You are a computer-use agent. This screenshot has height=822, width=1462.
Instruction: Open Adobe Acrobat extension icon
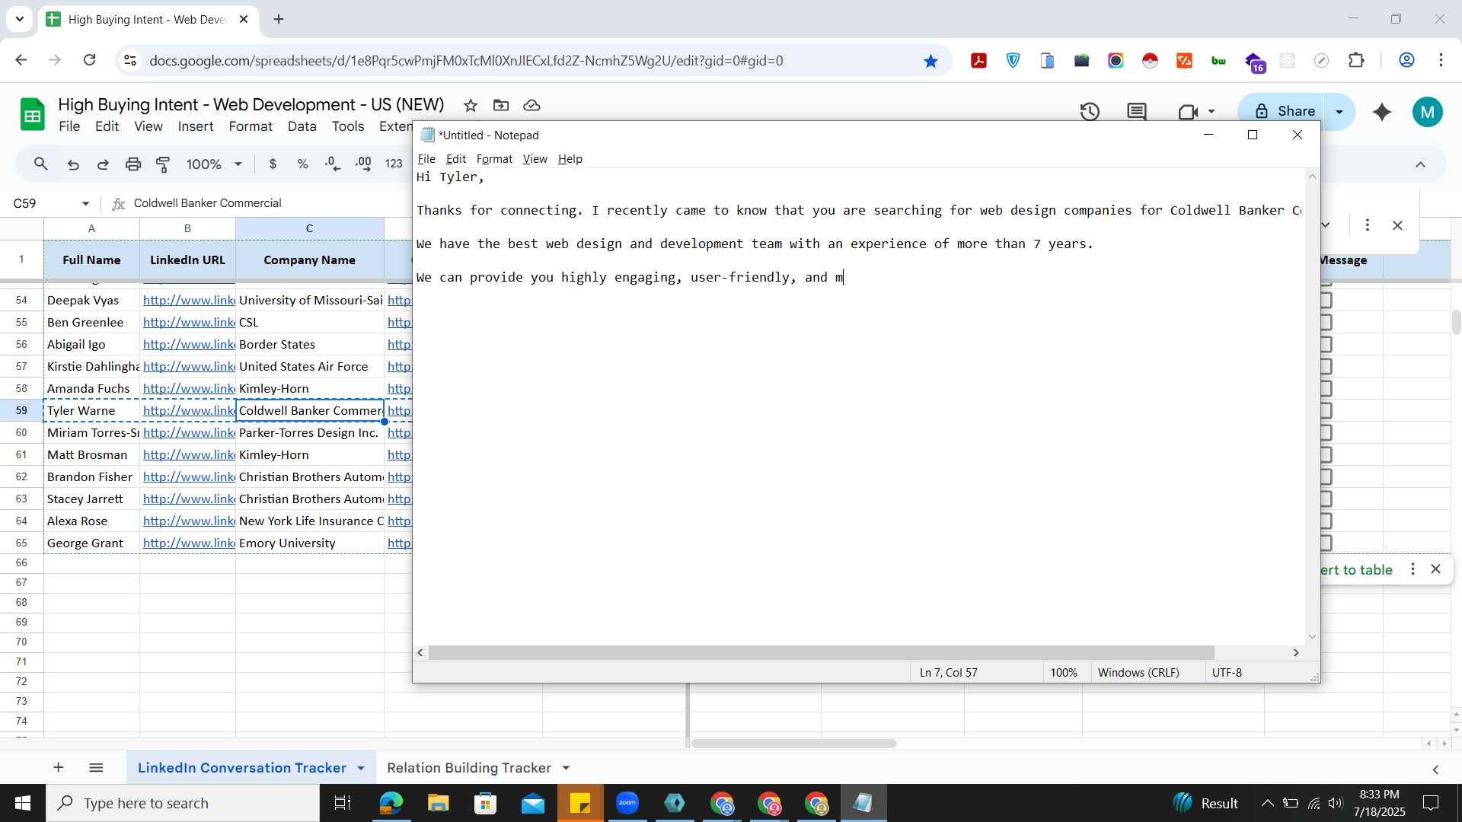(x=979, y=61)
